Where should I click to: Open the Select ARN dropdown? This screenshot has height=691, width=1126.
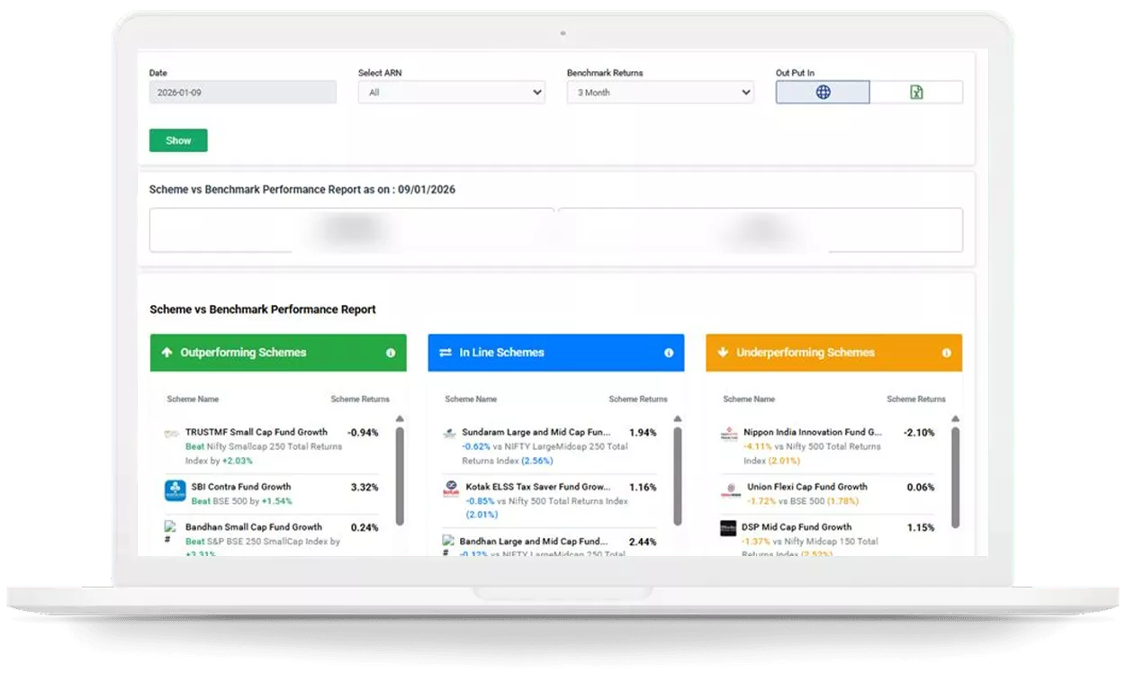[x=451, y=92]
